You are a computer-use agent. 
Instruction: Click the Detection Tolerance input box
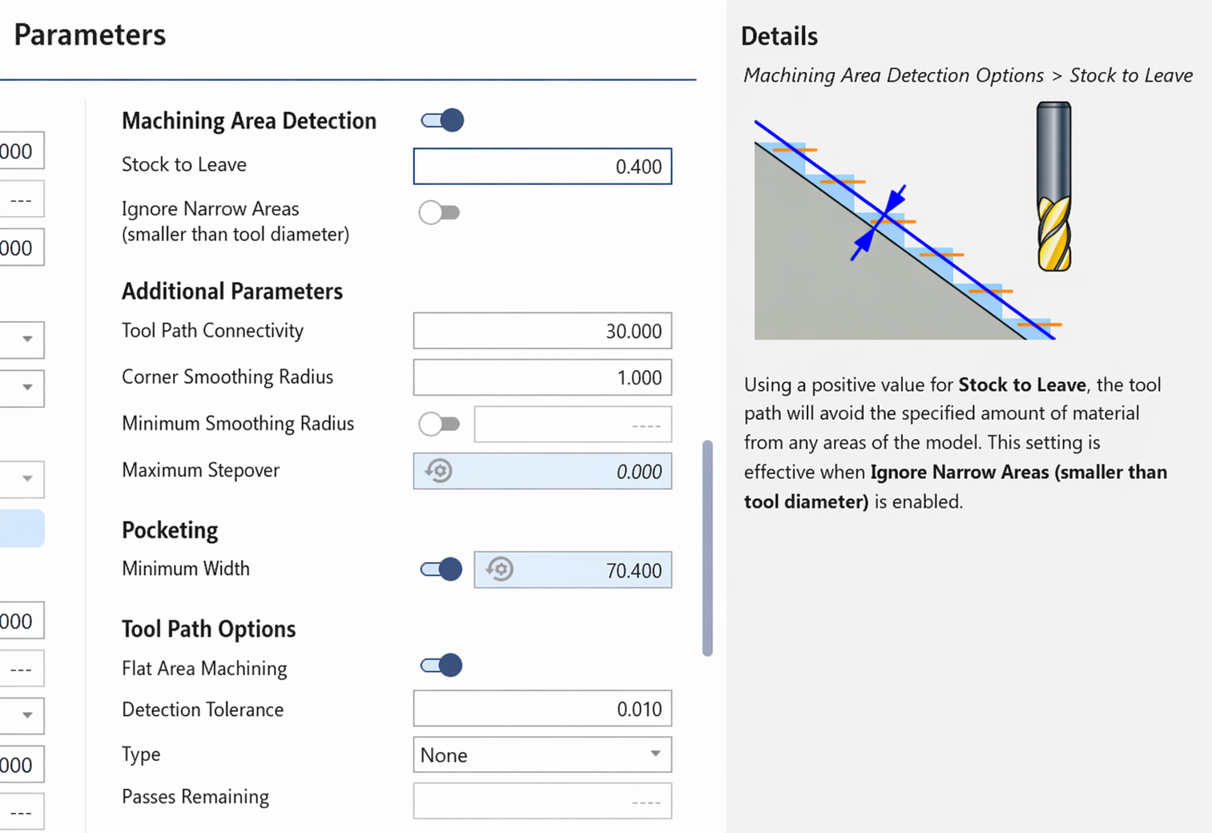click(542, 709)
